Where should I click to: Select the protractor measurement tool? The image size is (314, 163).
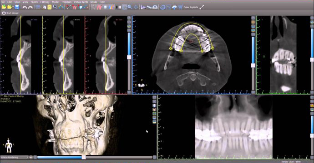[155, 7]
